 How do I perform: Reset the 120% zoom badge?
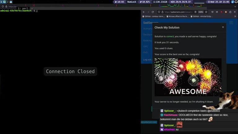click(x=201, y=12)
